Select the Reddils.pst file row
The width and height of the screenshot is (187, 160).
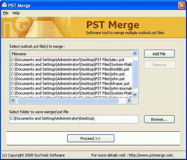tap(71, 69)
